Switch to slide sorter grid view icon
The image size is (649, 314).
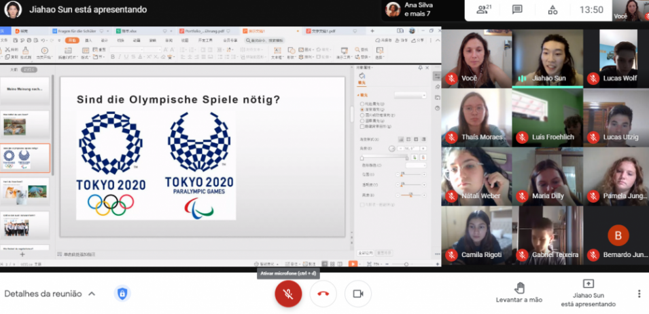pyautogui.click(x=332, y=264)
